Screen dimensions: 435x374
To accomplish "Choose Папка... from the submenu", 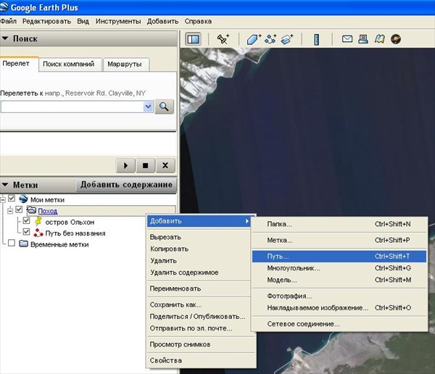I will [339, 224].
